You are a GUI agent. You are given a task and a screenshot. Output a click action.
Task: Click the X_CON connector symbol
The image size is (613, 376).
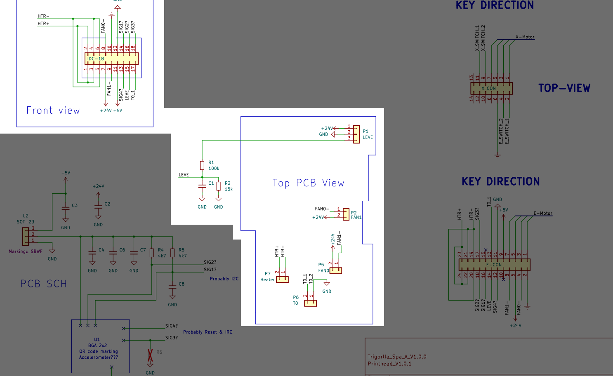click(491, 88)
